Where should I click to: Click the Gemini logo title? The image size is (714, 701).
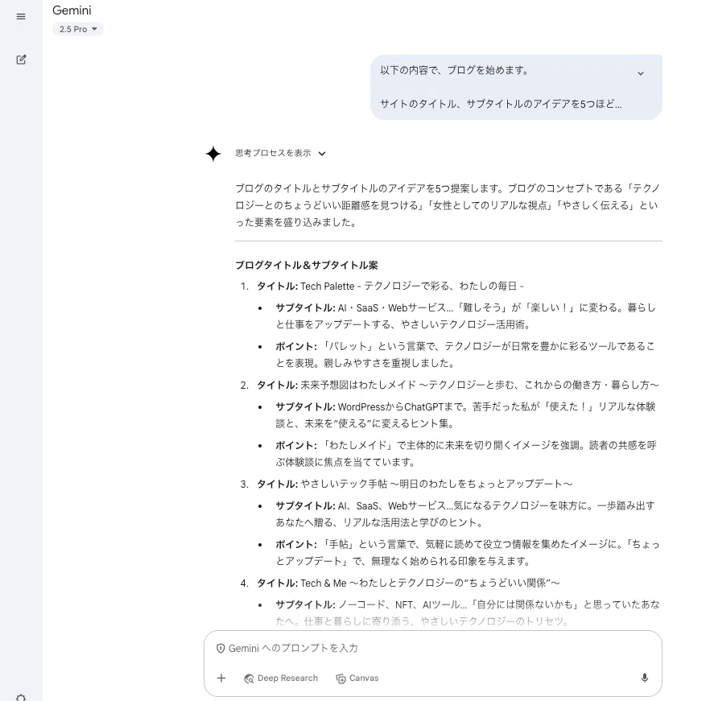tap(72, 10)
